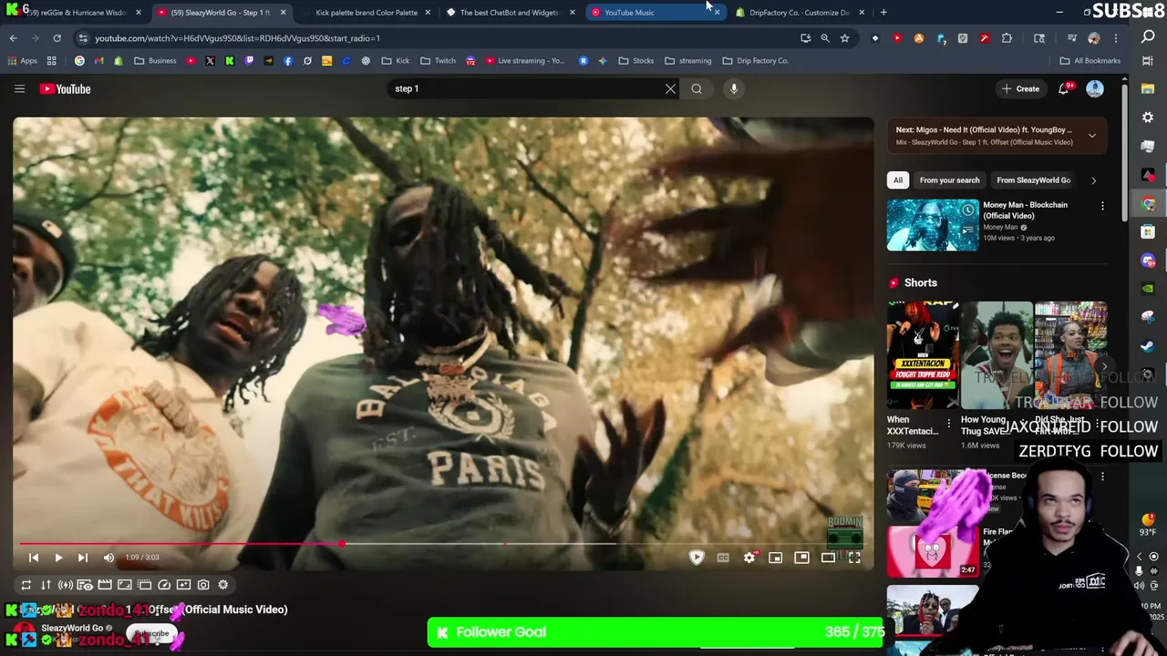1167x656 pixels.
Task: Open Windows search from the taskbar
Action: (x=1148, y=37)
